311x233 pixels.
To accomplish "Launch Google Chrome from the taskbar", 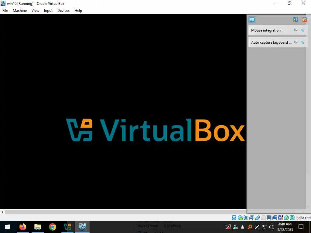I will click(x=52, y=227).
